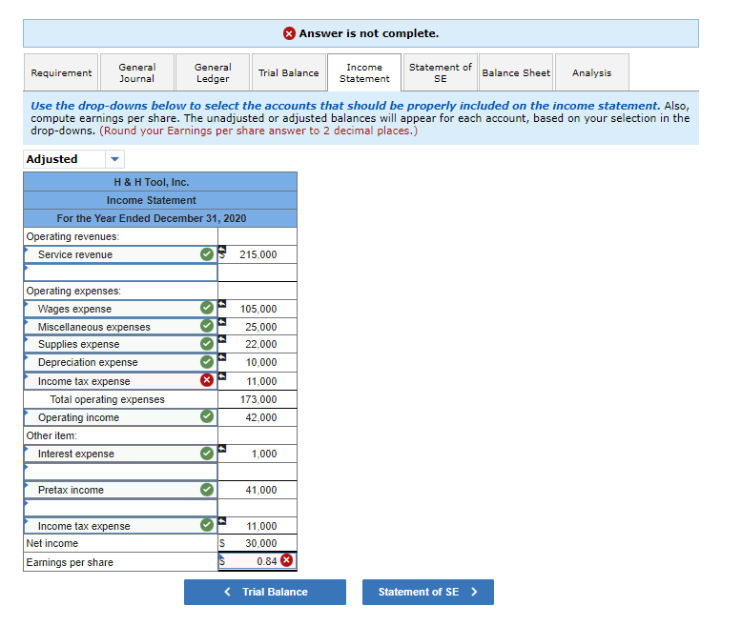Select the Income Statement tab
Image resolution: width=742 pixels, height=626 pixels.
[364, 72]
